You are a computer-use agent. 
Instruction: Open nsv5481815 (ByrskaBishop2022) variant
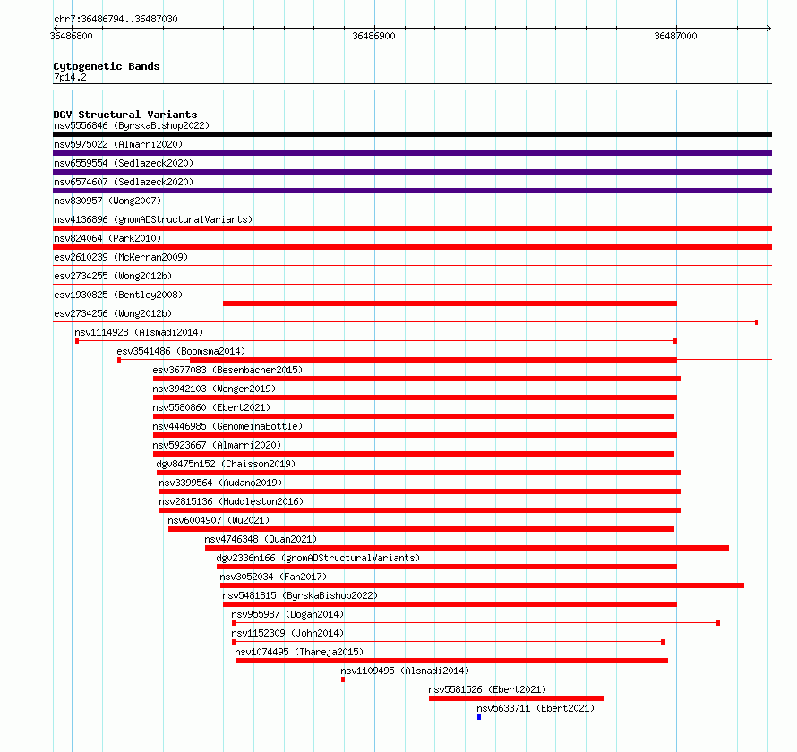[x=300, y=595]
